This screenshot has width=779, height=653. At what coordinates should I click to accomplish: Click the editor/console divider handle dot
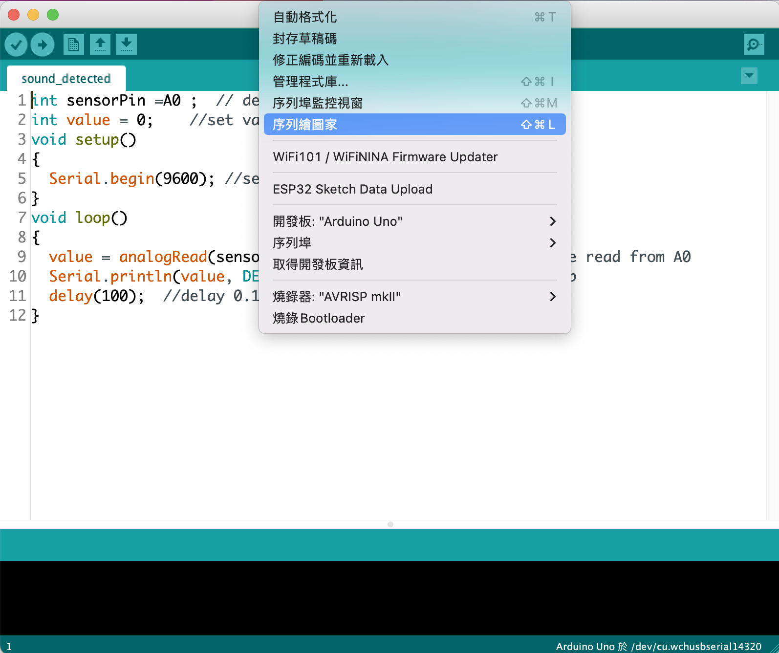(x=390, y=524)
